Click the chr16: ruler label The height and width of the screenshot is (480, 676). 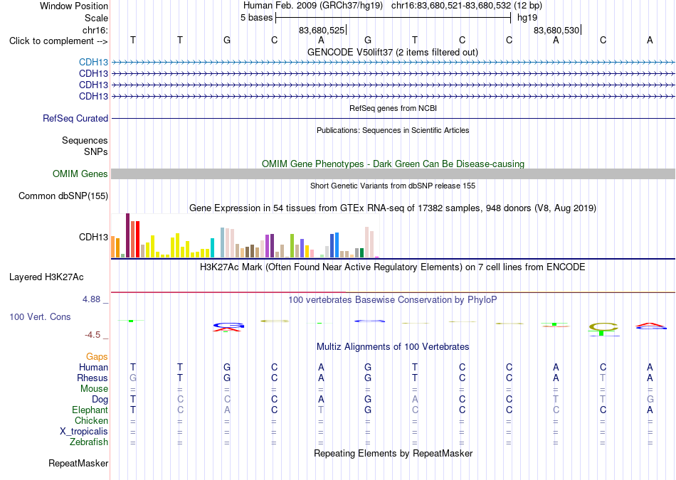(95, 30)
